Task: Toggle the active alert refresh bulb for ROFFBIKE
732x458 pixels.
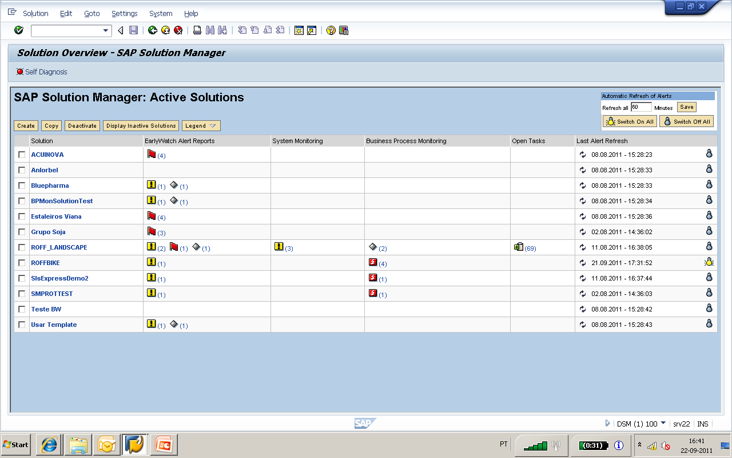Action: pos(709,262)
